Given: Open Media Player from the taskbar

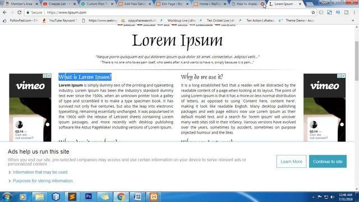Looking at the screenshot, I should tap(22, 197).
